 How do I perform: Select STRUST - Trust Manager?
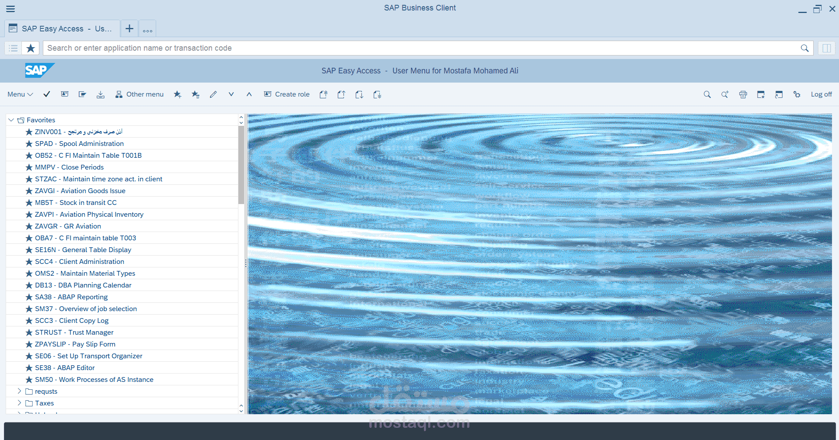click(122, 333)
